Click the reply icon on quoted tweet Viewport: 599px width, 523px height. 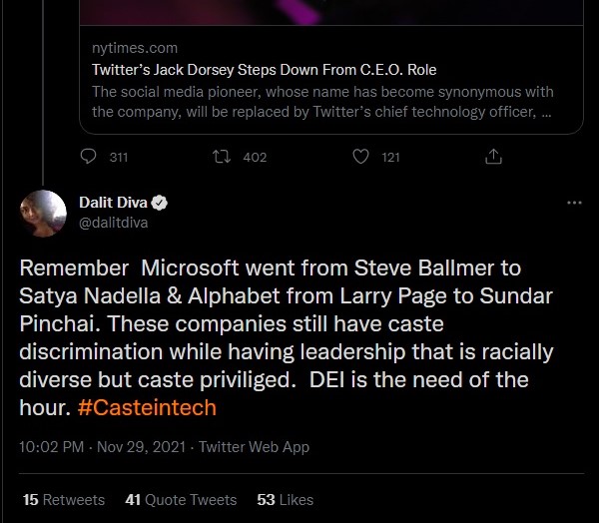[89, 157]
